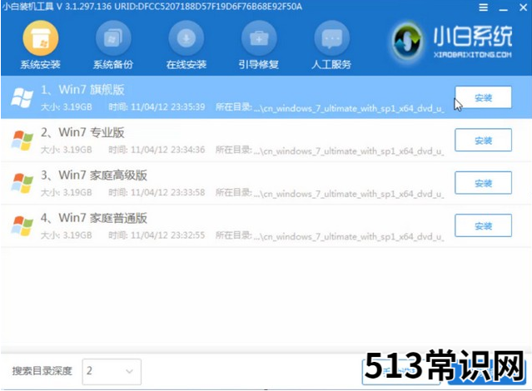532x391 pixels.
Task: Open the hamburger menu in title bar
Action: [484, 7]
